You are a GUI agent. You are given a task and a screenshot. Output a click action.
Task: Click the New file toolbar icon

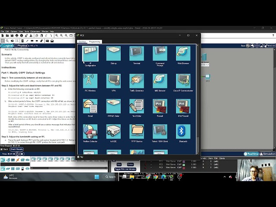3,35
